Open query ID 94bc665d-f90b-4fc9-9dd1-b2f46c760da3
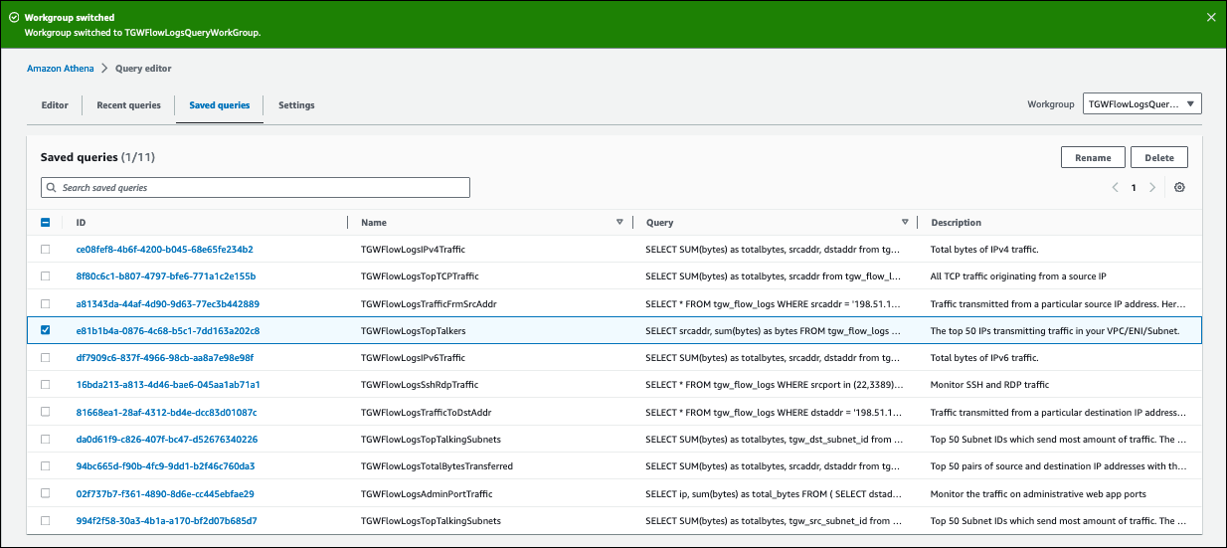1227x548 pixels. [x=165, y=465]
